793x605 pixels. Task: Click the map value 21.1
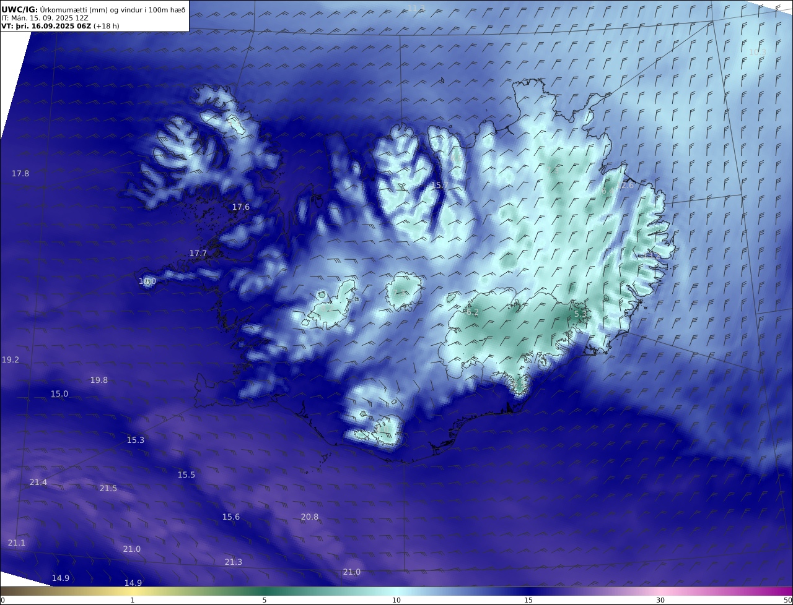pos(17,543)
